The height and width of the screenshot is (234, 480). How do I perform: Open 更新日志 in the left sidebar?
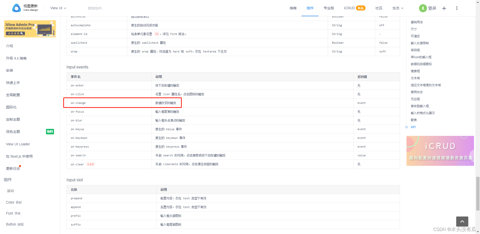pos(13,168)
